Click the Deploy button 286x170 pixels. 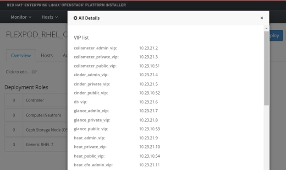click(276, 36)
